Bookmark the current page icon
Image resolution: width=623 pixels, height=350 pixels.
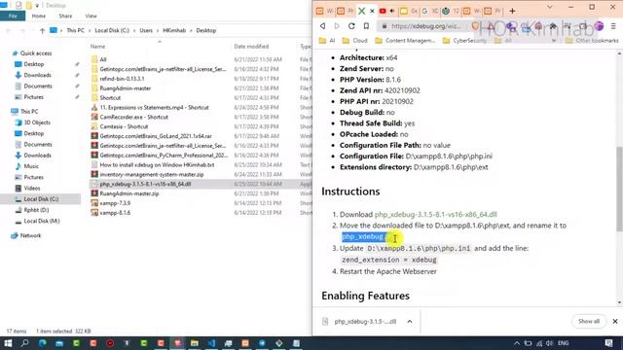pyautogui.click(x=366, y=26)
